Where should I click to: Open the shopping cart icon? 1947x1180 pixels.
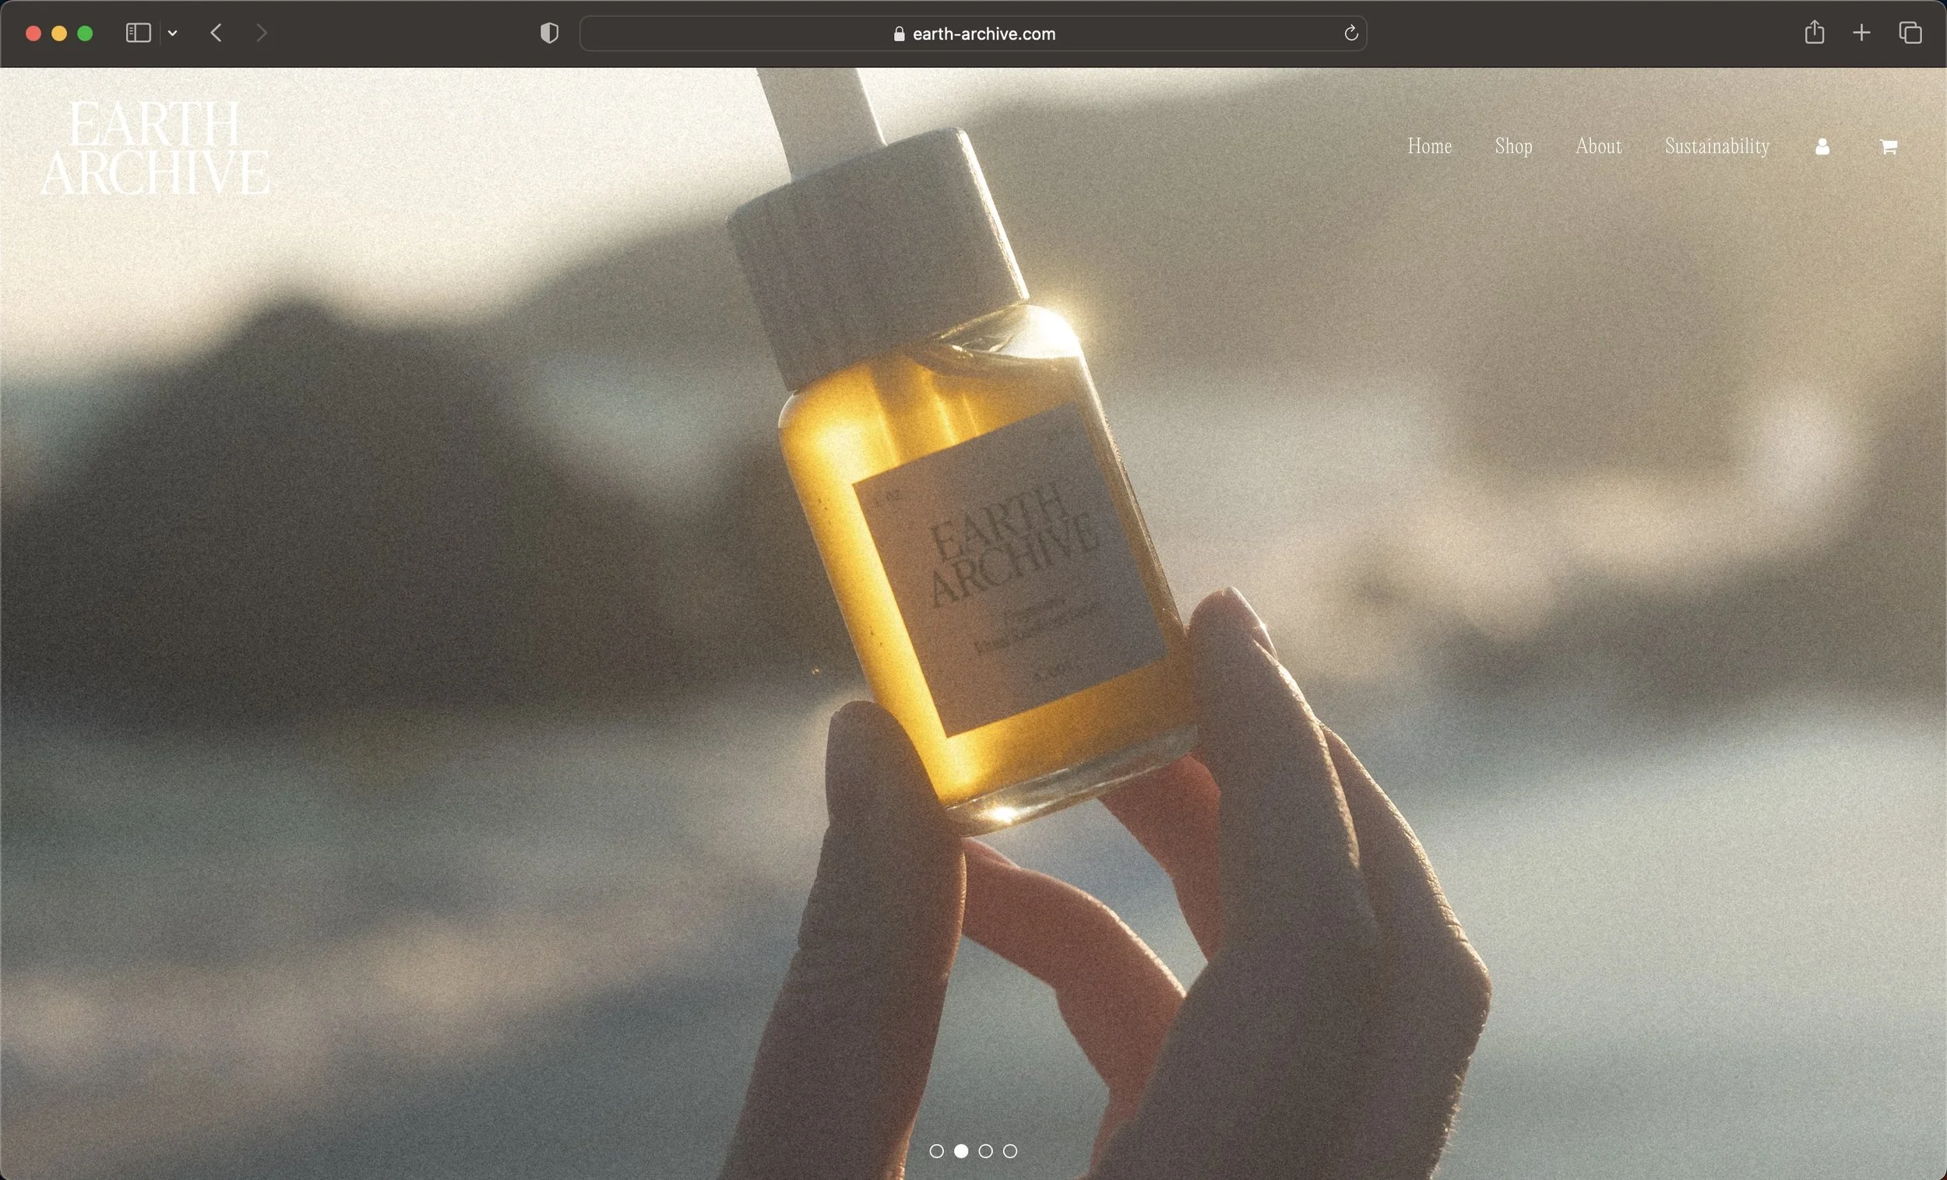coord(1888,147)
